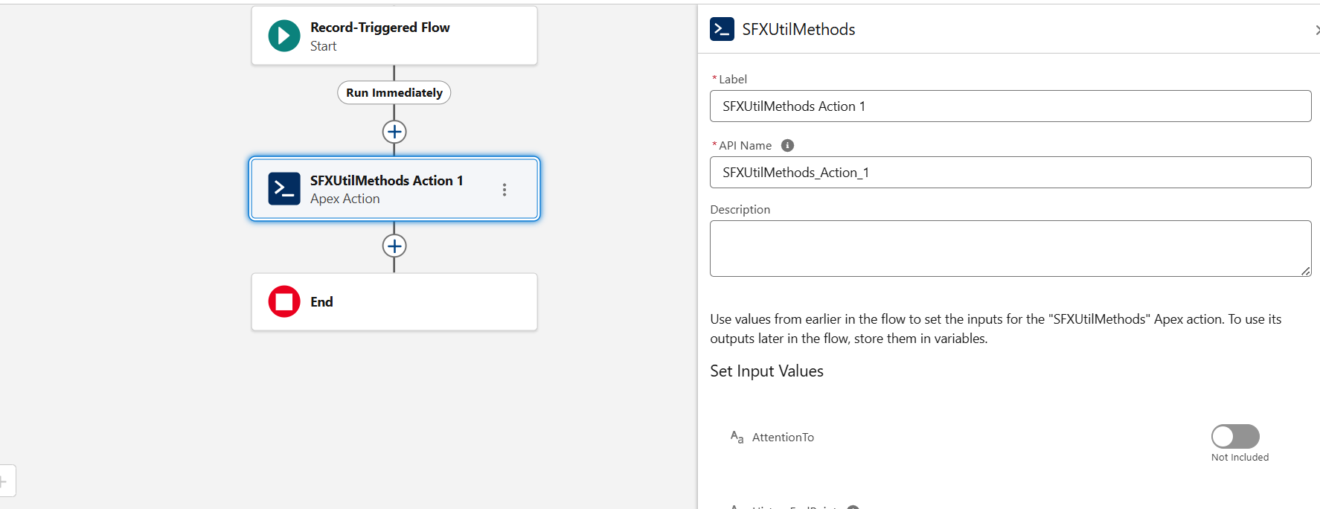Add element before the End node
1320x509 pixels.
coord(394,246)
